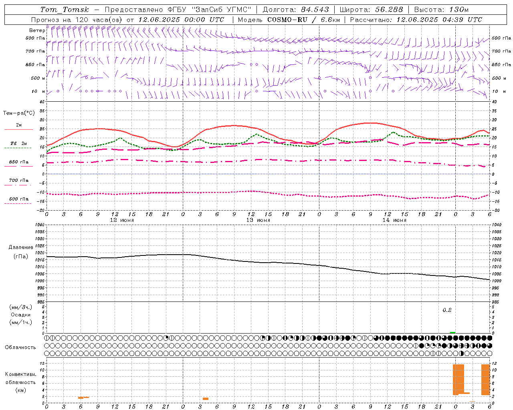
Task: Click the "Прогноз на 120 часа(ов)" text
Action: (x=77, y=20)
